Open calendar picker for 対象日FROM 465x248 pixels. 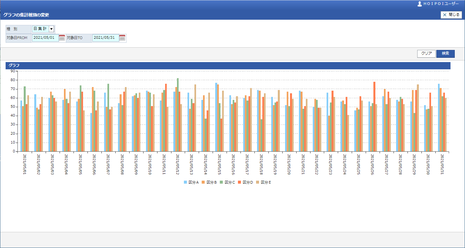62,38
